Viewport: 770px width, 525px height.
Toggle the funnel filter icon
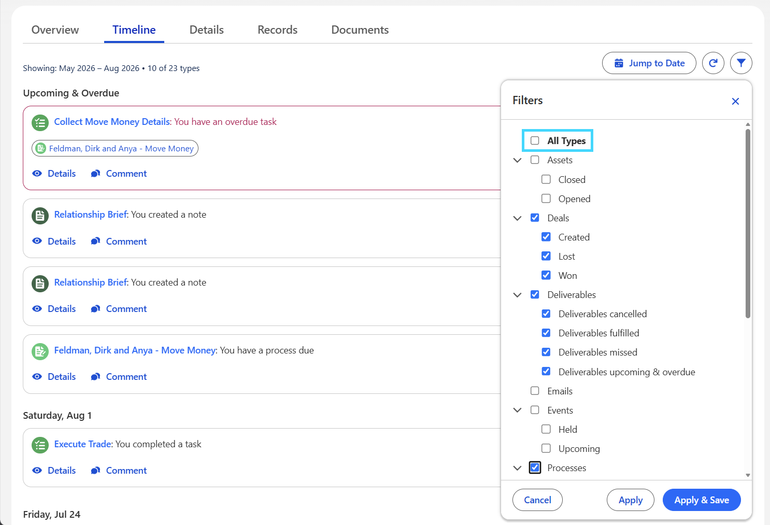[741, 63]
